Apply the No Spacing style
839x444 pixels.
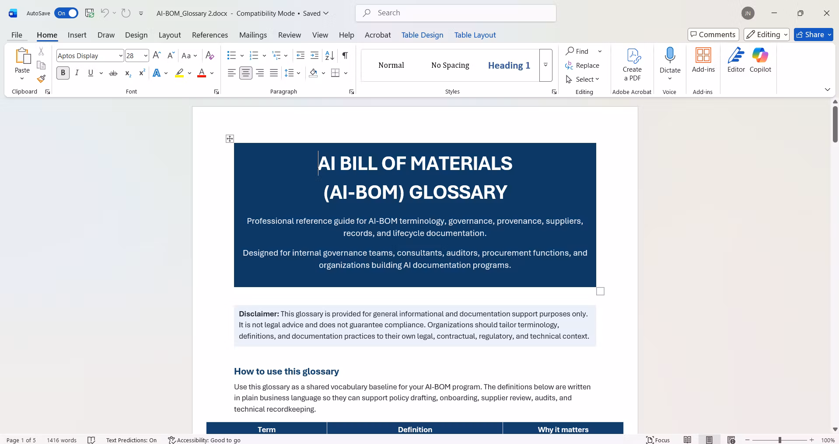pos(450,65)
